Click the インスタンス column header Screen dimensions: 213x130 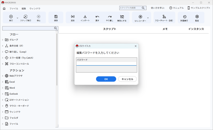[x=196, y=29]
